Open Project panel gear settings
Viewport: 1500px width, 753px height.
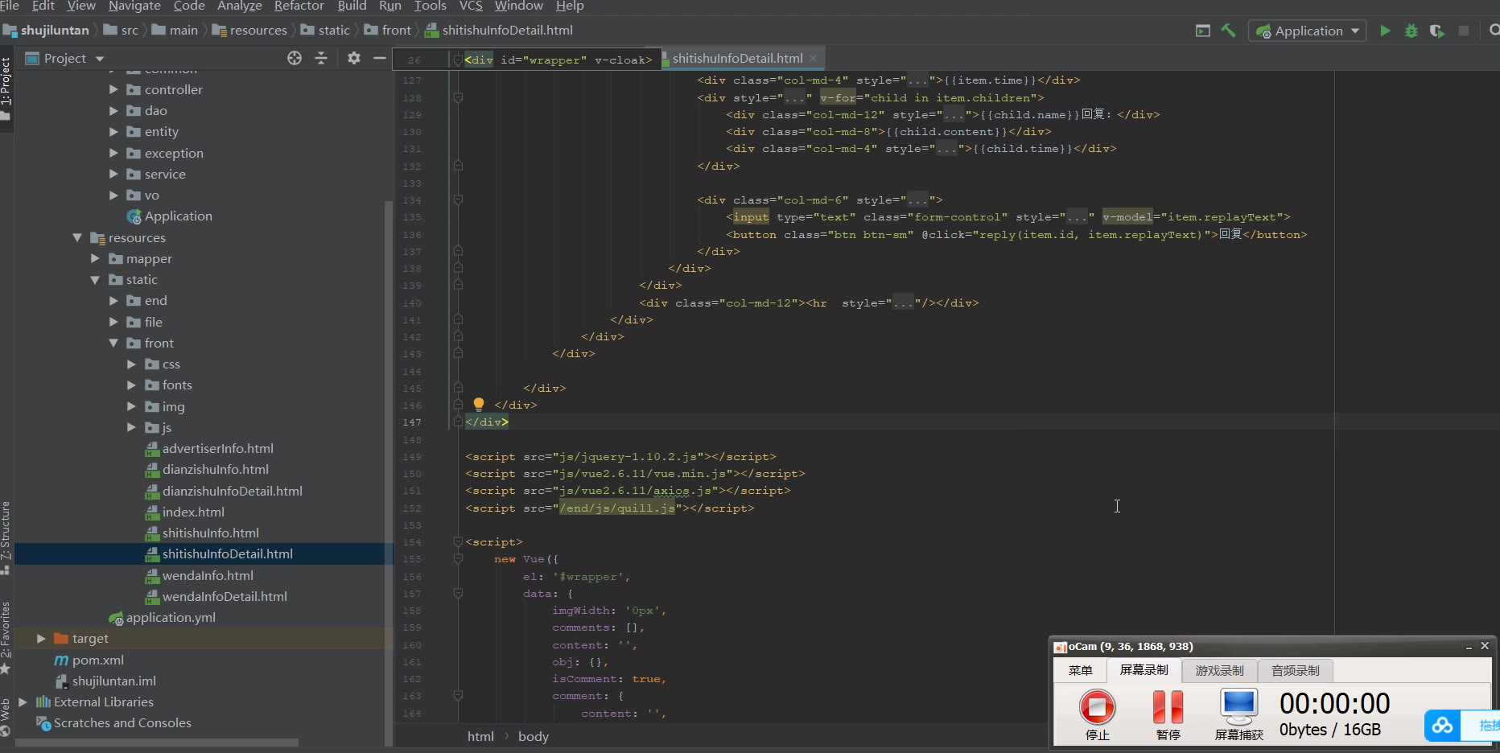(x=353, y=58)
